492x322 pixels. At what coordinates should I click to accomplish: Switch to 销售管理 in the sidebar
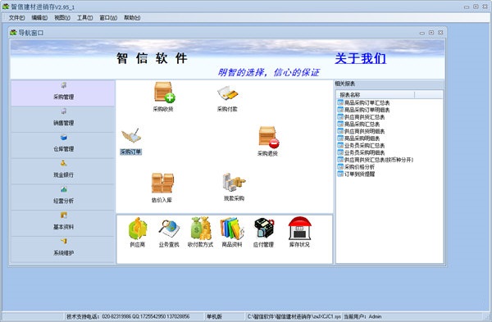coord(63,120)
